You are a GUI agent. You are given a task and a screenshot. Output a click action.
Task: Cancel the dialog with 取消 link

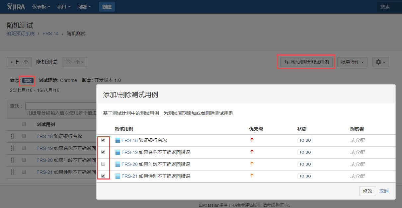click(384, 191)
